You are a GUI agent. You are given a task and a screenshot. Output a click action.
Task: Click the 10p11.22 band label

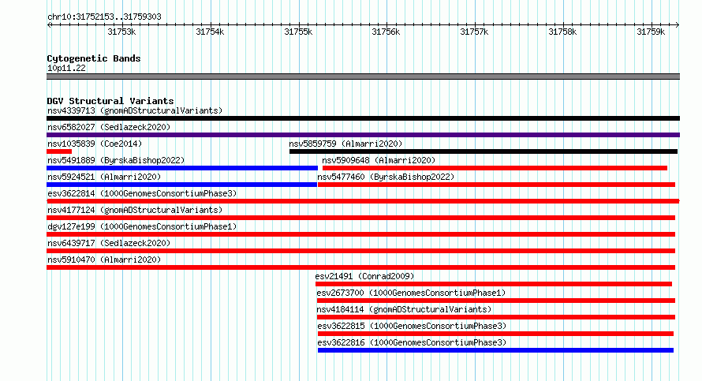(x=66, y=68)
